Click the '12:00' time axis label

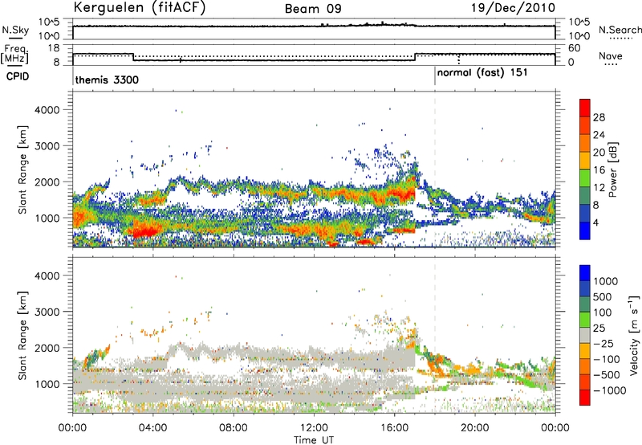tap(314, 428)
